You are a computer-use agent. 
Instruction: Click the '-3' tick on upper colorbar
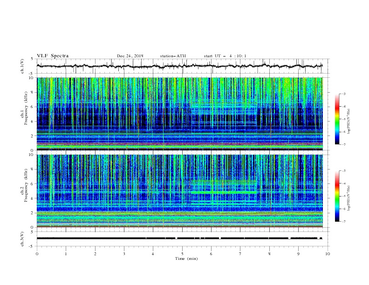tap(343, 94)
